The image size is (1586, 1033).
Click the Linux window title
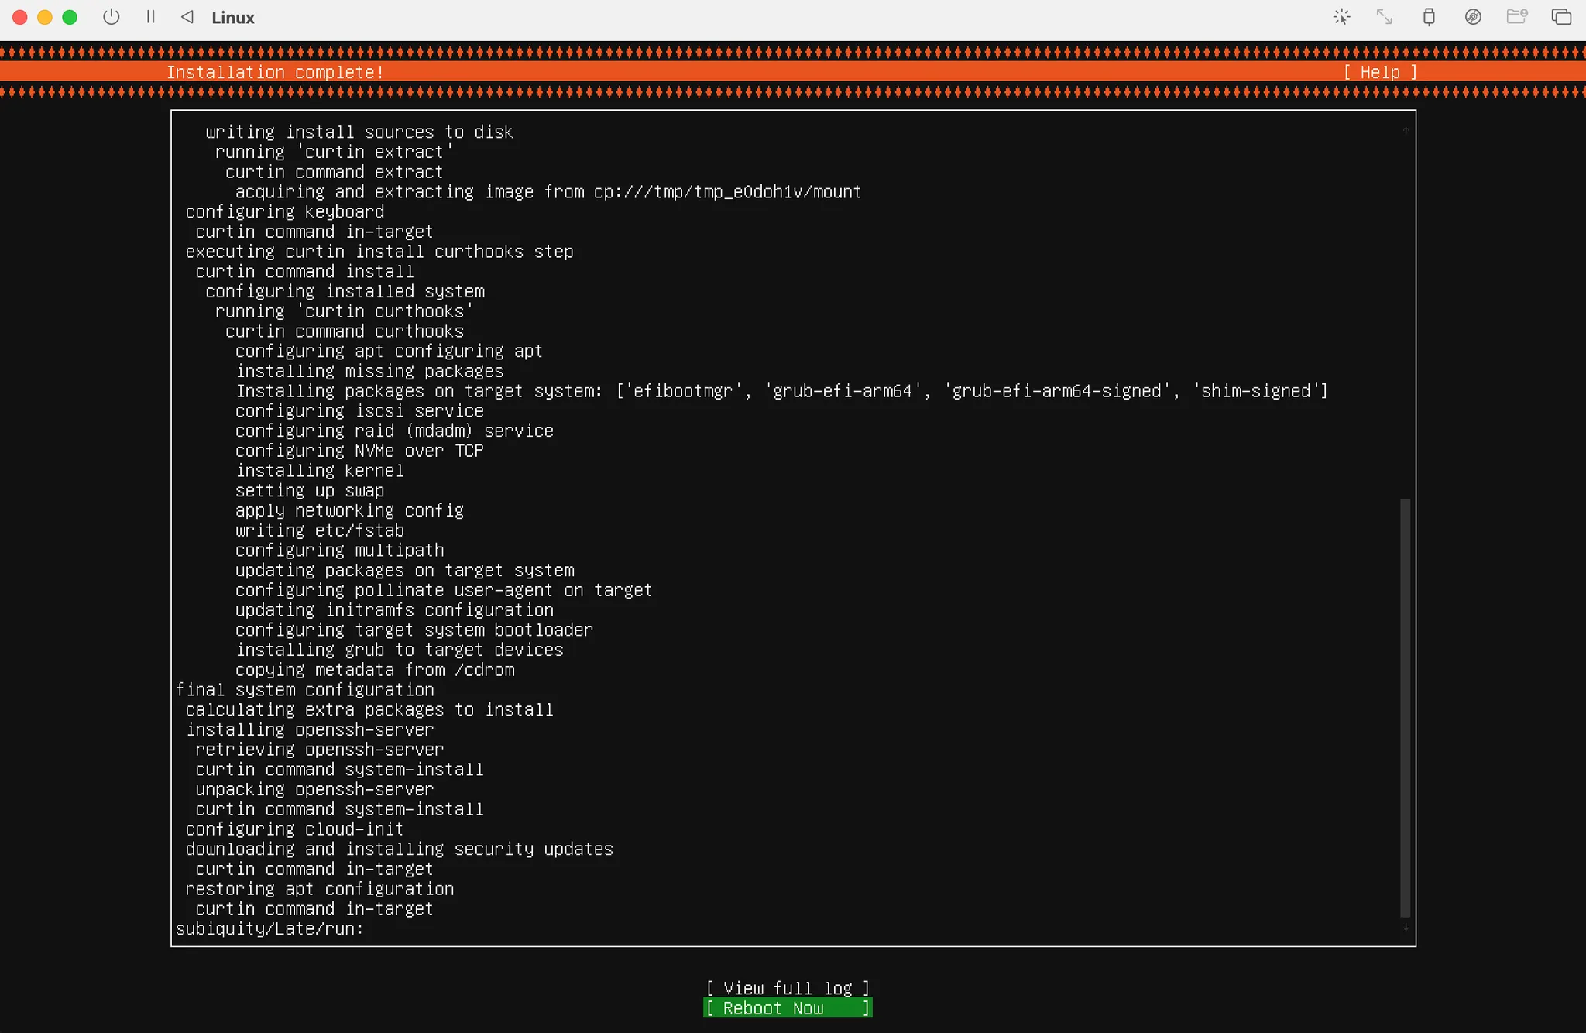pos(233,18)
